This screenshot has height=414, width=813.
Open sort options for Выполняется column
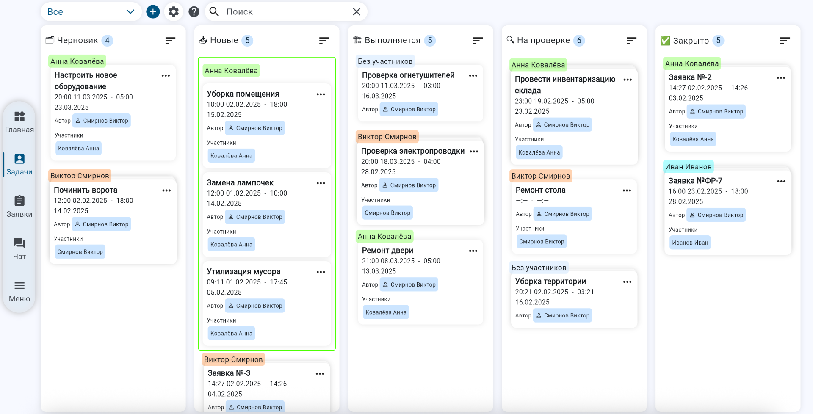478,41
